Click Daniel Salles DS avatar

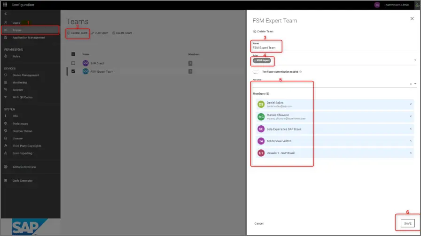point(261,104)
